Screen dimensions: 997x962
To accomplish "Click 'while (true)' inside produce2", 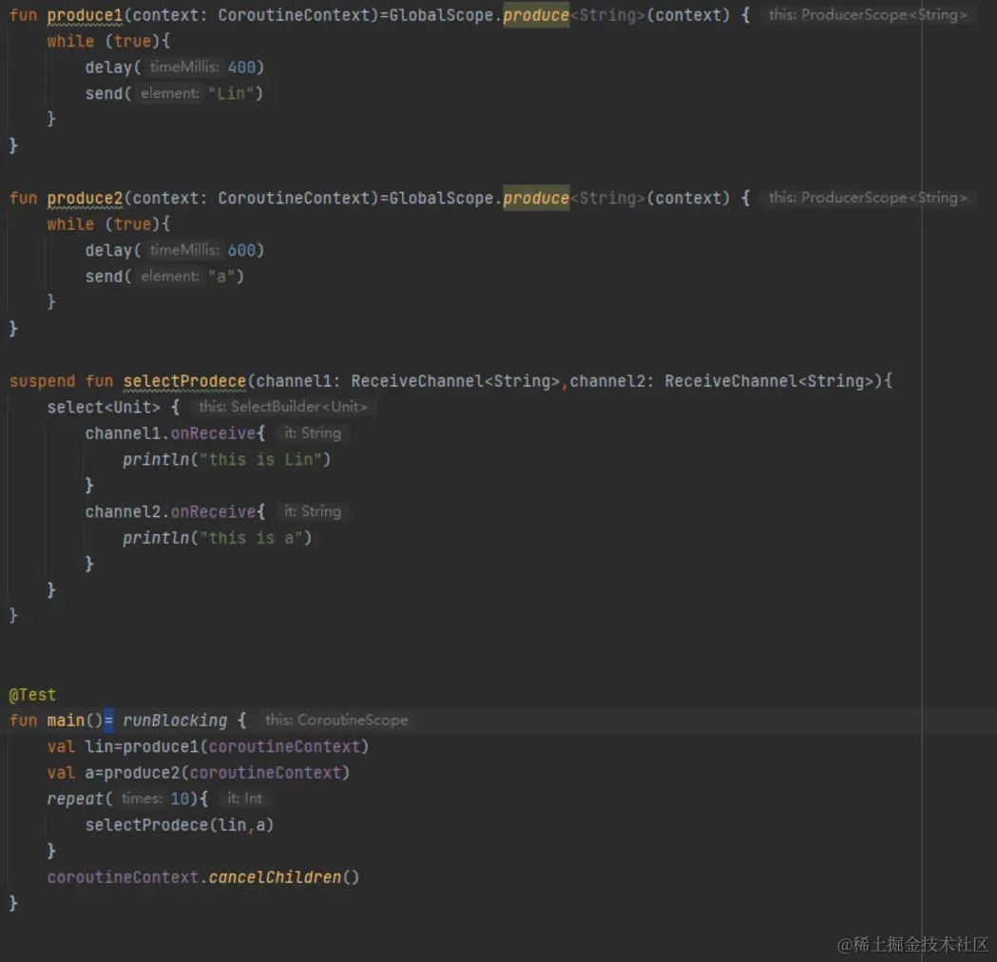I will tap(104, 224).
